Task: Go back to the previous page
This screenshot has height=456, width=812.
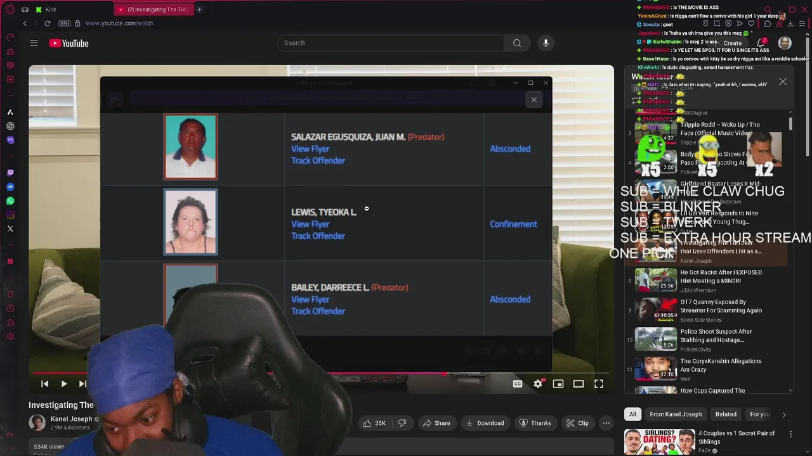Action: [x=25, y=23]
